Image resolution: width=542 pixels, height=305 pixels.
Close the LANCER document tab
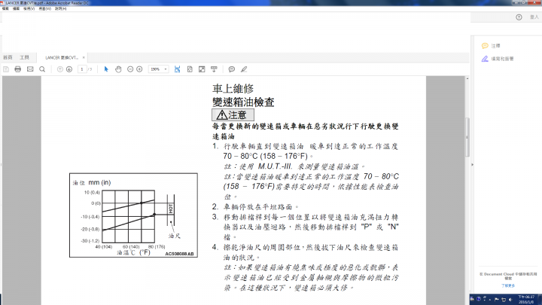click(84, 58)
